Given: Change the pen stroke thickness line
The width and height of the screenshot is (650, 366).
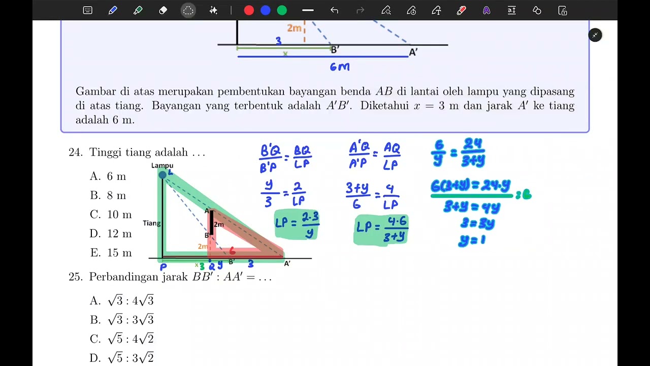Looking at the screenshot, I should [308, 10].
